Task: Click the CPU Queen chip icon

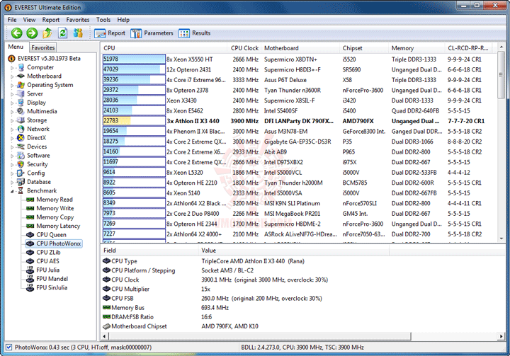Action: (x=30, y=235)
